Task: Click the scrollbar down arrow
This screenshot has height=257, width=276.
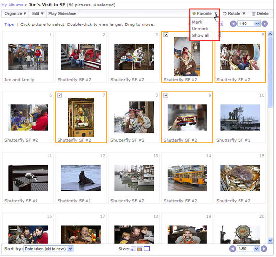Action: point(270,240)
